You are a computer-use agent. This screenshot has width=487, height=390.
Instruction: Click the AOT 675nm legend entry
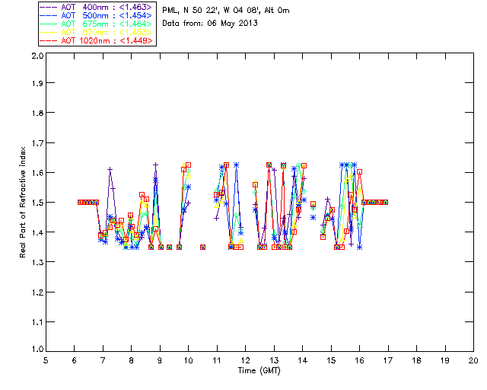click(x=97, y=24)
